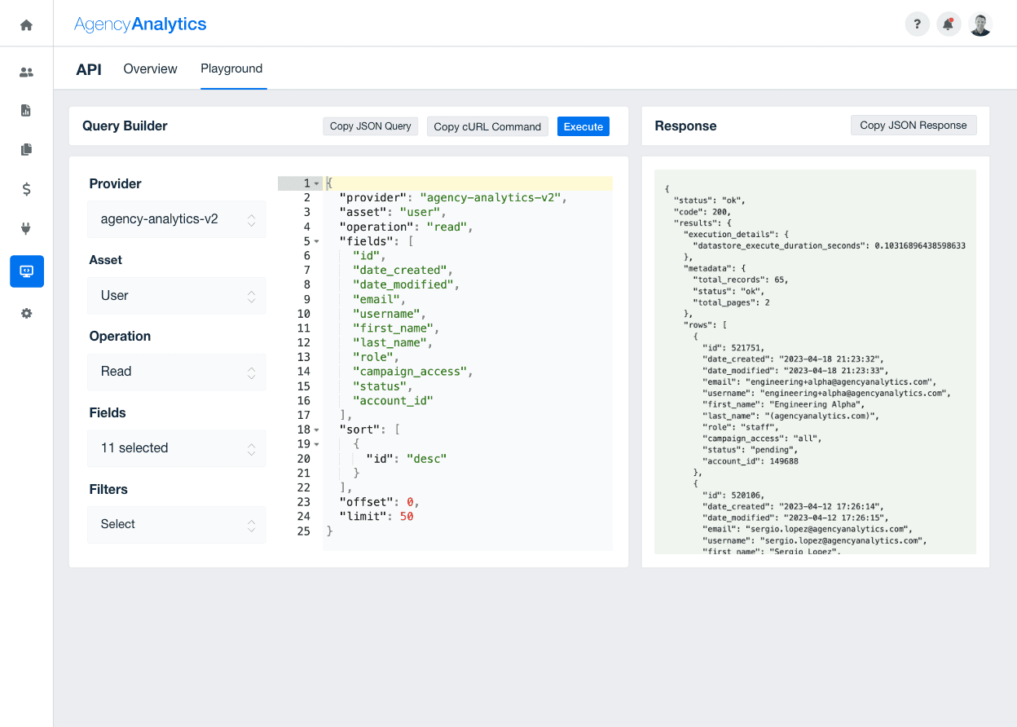The height and width of the screenshot is (727, 1017).
Task: Go home using the house icon
Action: [24, 24]
